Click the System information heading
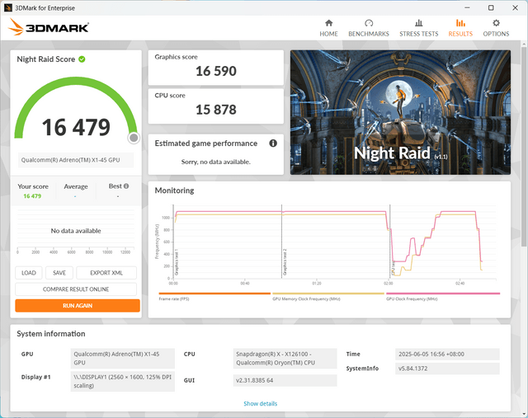528x418 pixels. 51,334
